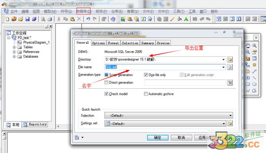Open the Settings set dropdown

coord(224,124)
